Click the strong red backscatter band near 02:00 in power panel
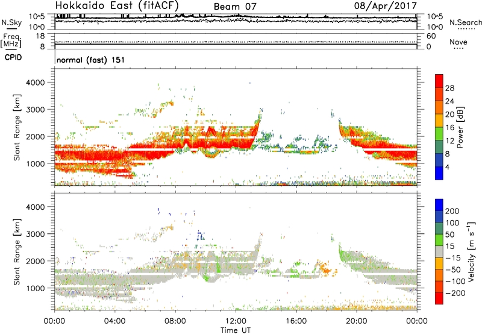Image resolution: width=482 pixels, height=334 pixels. (x=85, y=156)
